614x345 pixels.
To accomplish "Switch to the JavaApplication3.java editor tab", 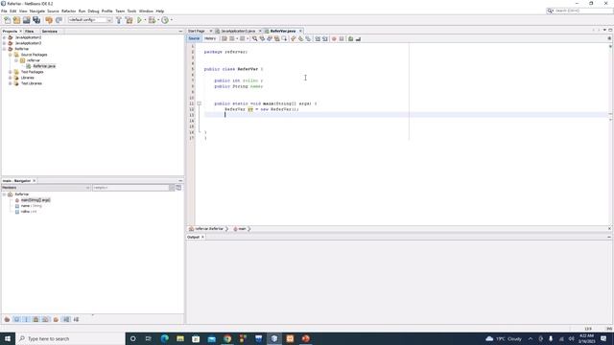I will coord(238,31).
